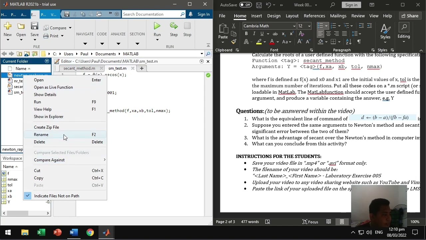426x240 pixels.
Task: Click the Run green arrow in MATLAB
Action: point(157,26)
